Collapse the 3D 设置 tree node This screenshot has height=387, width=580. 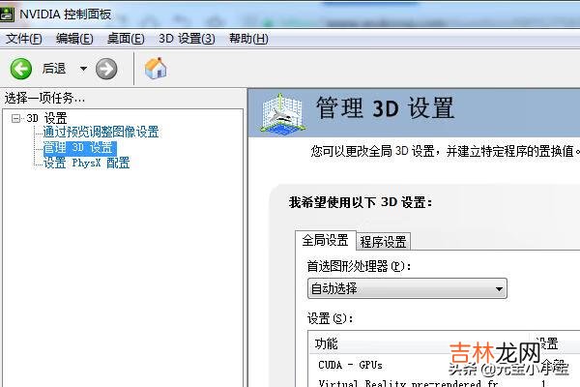pos(16,119)
